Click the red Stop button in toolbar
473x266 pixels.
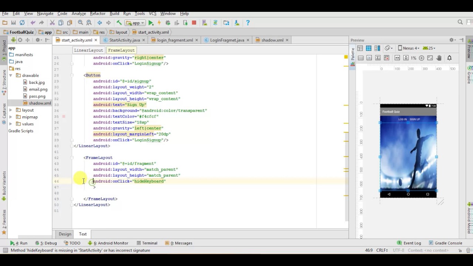(194, 23)
